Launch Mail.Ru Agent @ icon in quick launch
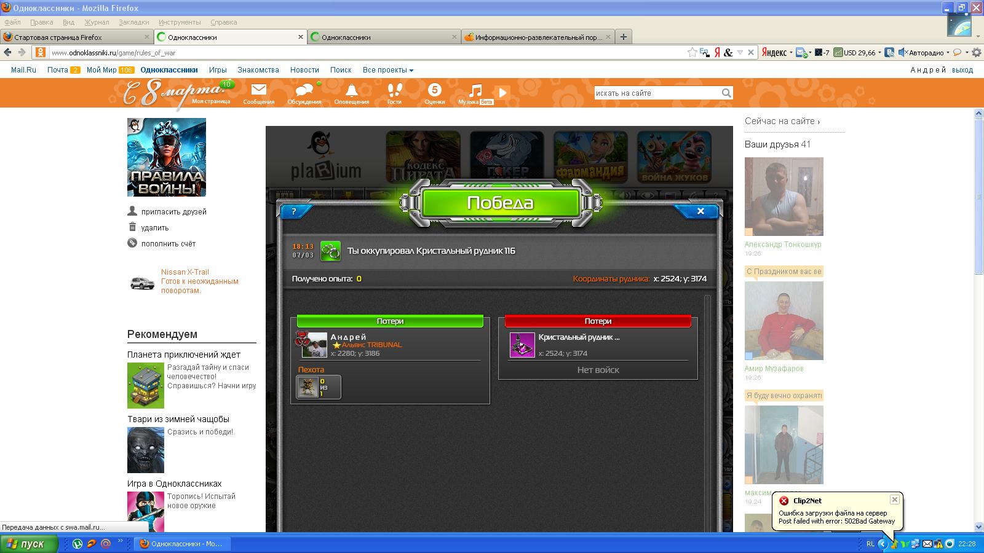 tap(105, 544)
